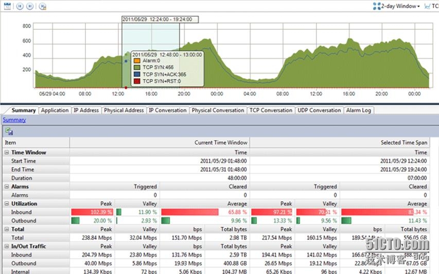Click the TCP SYN green legend swatch
The width and height of the screenshot is (439, 274).
pyautogui.click(x=137, y=68)
